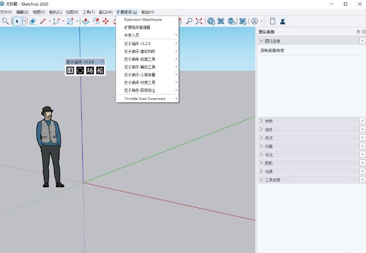Close the 材质 panel with its X

362,121
